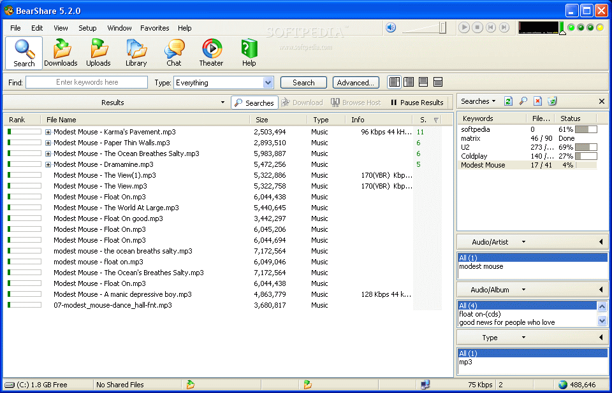The width and height of the screenshot is (612, 393).
Task: Click the Find keywords input field
Action: tap(87, 82)
